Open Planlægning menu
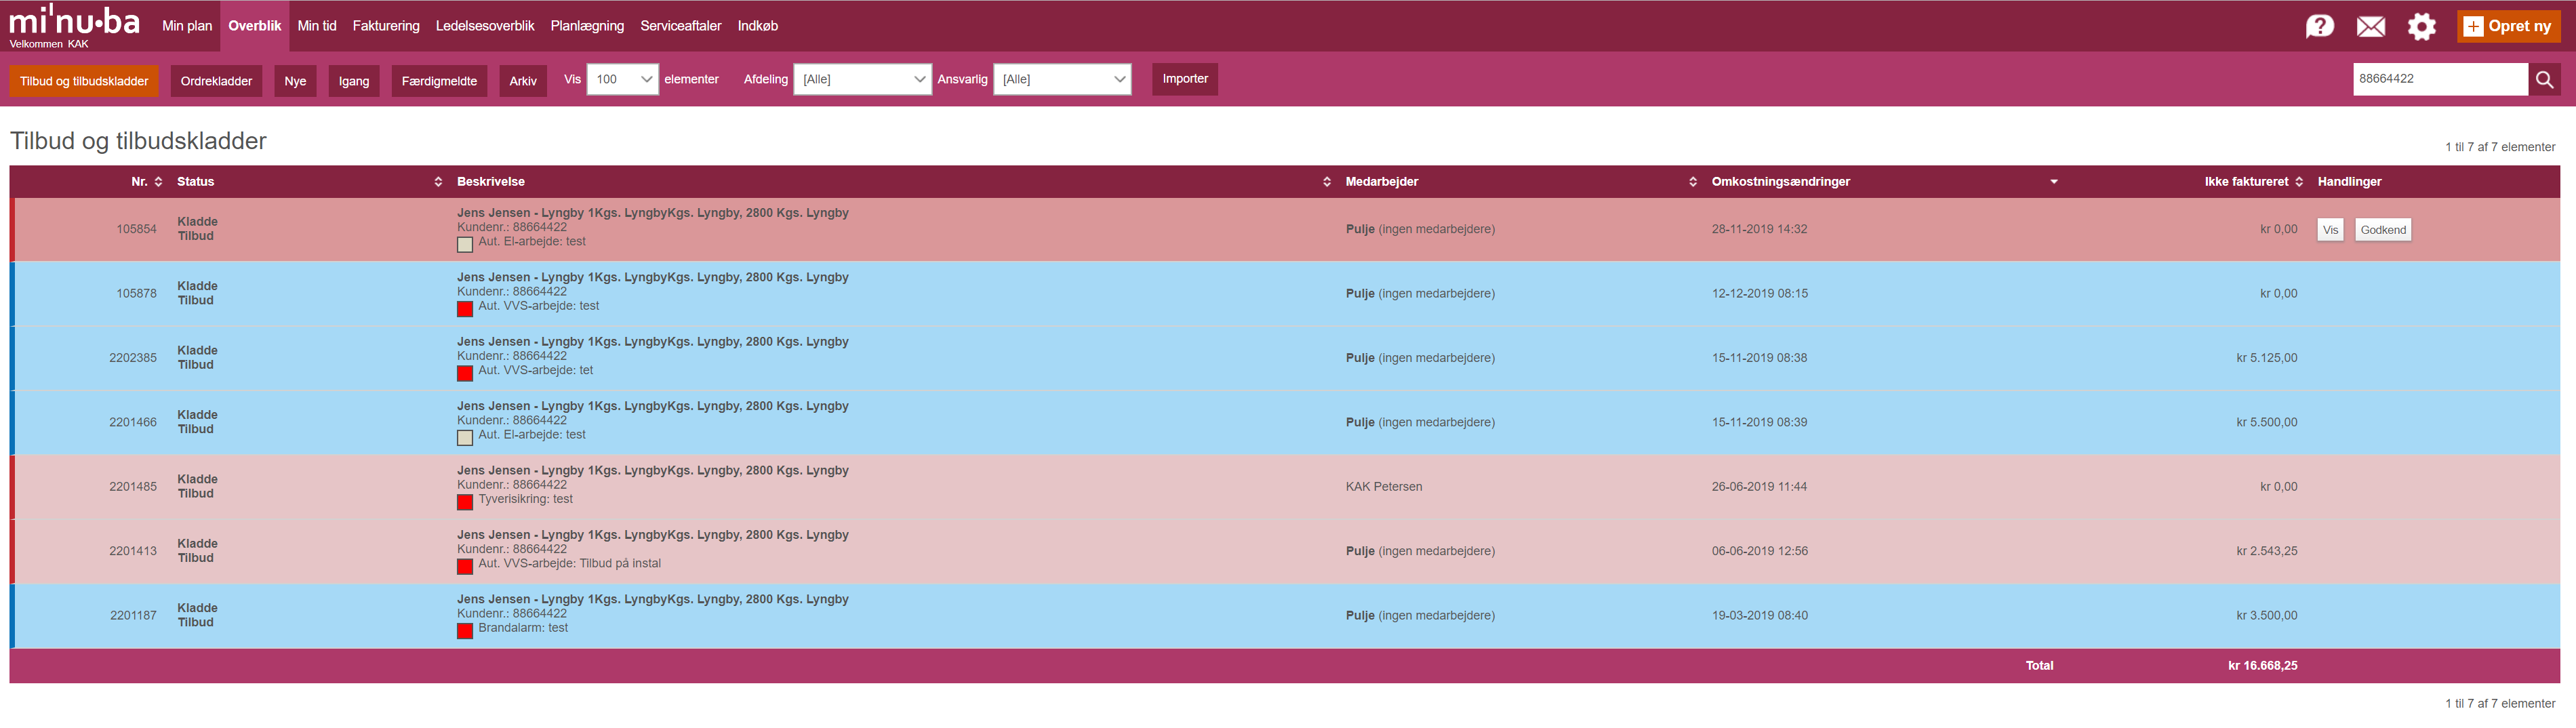2576x728 pixels. pos(587,26)
